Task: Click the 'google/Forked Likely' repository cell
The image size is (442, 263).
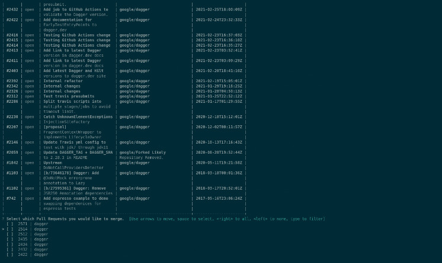Action: (143, 152)
